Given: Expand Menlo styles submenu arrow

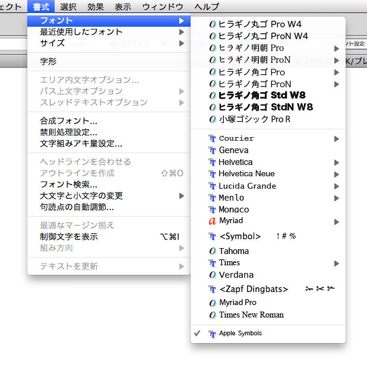Looking at the screenshot, I should coord(337,198).
